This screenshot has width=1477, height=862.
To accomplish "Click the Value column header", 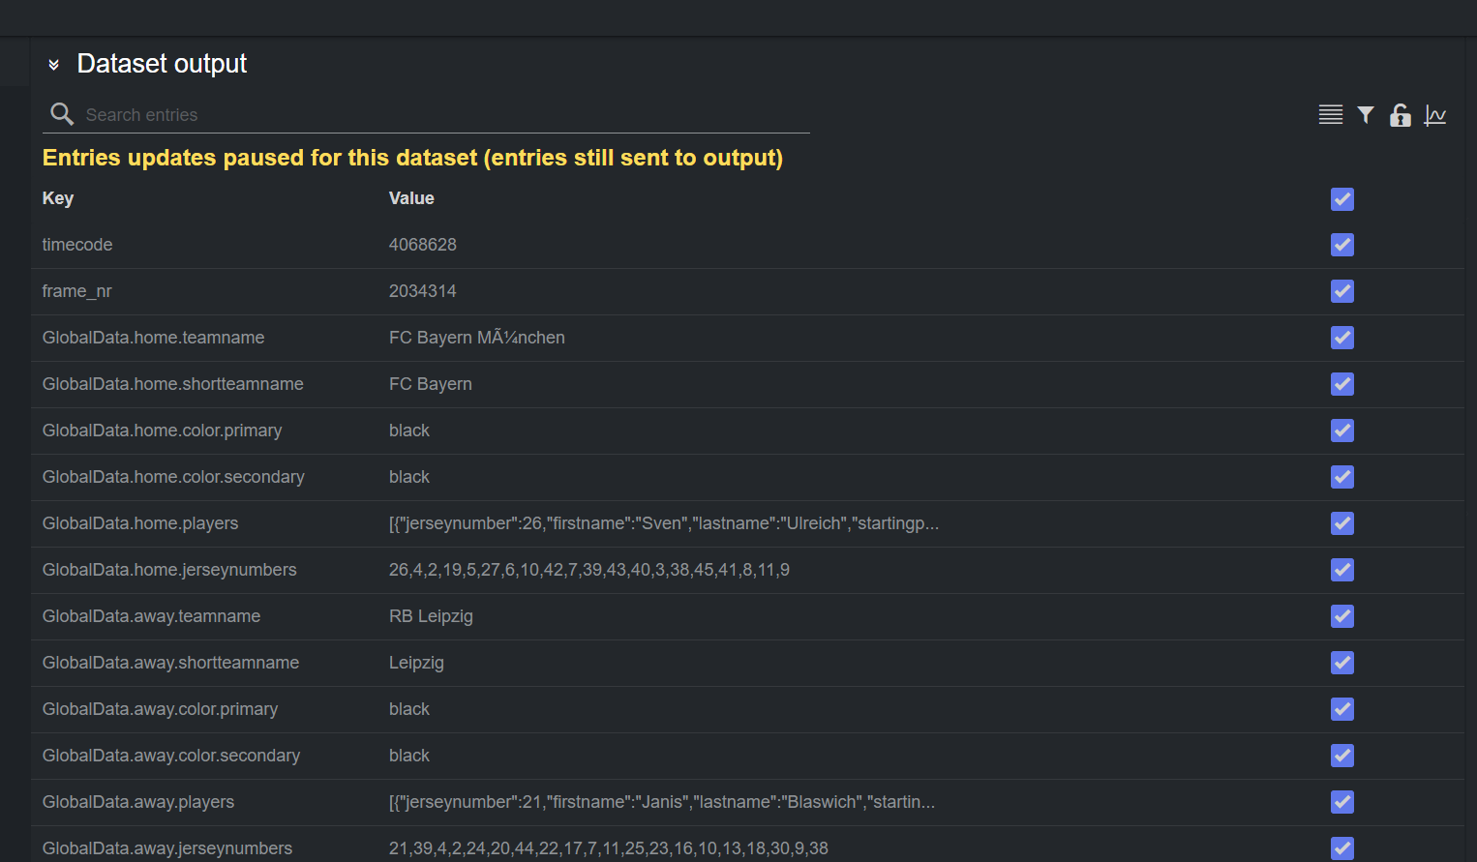I will (x=411, y=198).
